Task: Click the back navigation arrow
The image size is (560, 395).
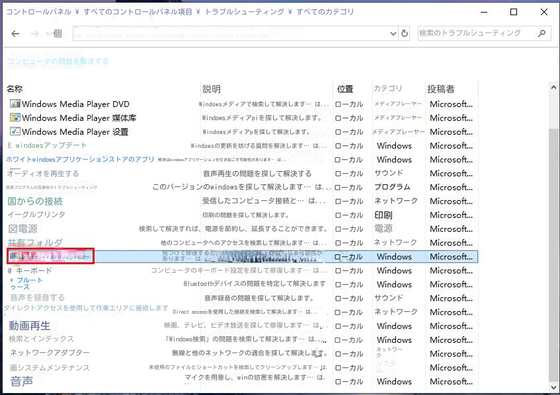Action: (x=15, y=33)
